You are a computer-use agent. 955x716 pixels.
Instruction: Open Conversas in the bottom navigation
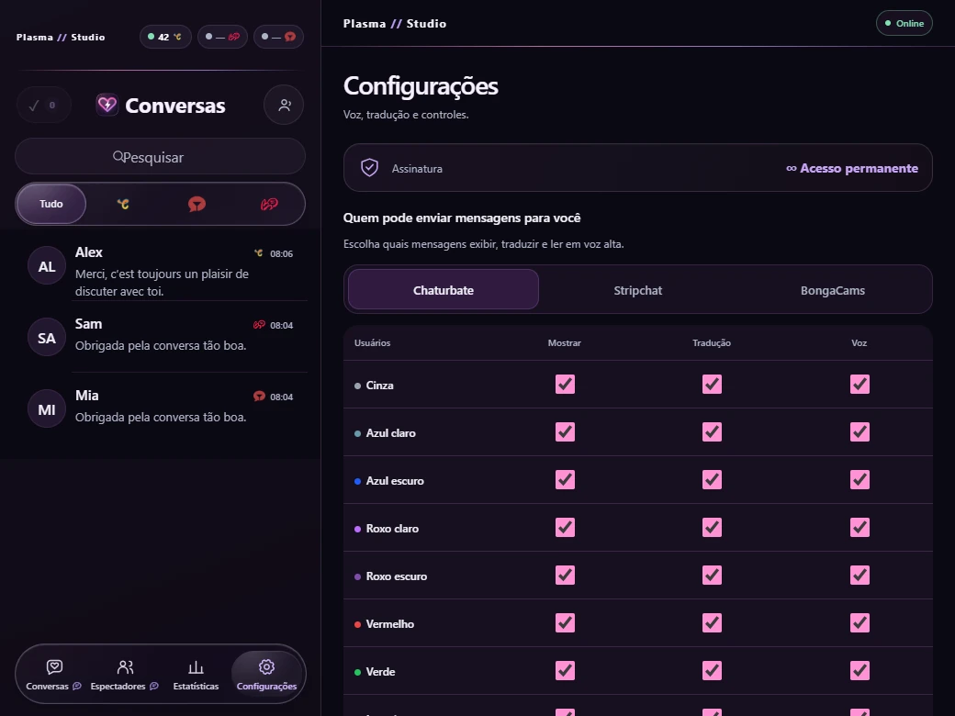[53, 675]
